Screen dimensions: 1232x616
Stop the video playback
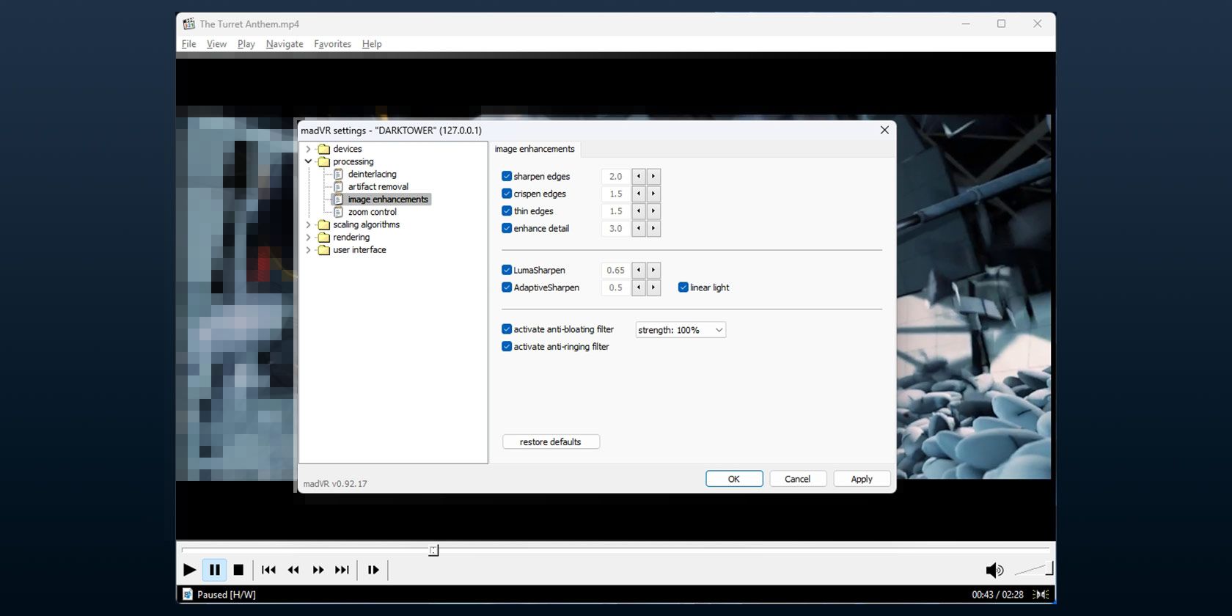coord(238,570)
